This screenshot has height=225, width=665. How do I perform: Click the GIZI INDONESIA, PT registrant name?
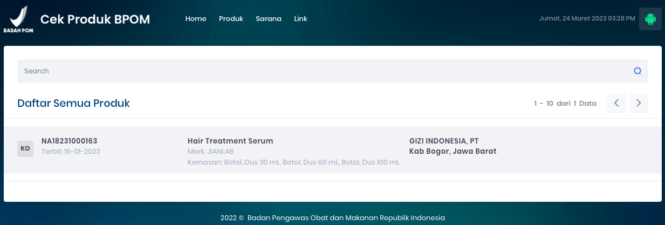click(444, 141)
